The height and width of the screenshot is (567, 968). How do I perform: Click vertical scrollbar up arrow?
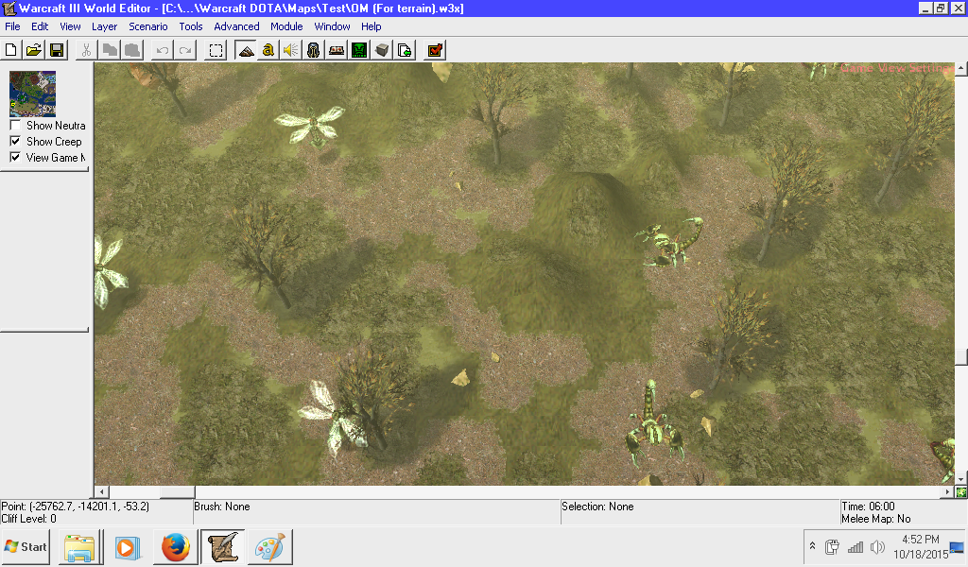[961, 68]
